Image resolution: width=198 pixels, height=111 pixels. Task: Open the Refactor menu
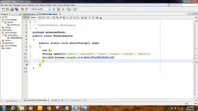coord(31,5)
